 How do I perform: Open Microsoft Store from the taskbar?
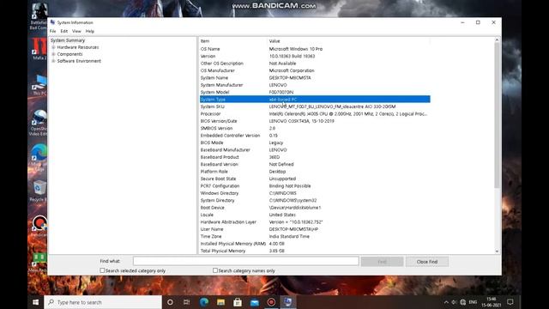238,302
